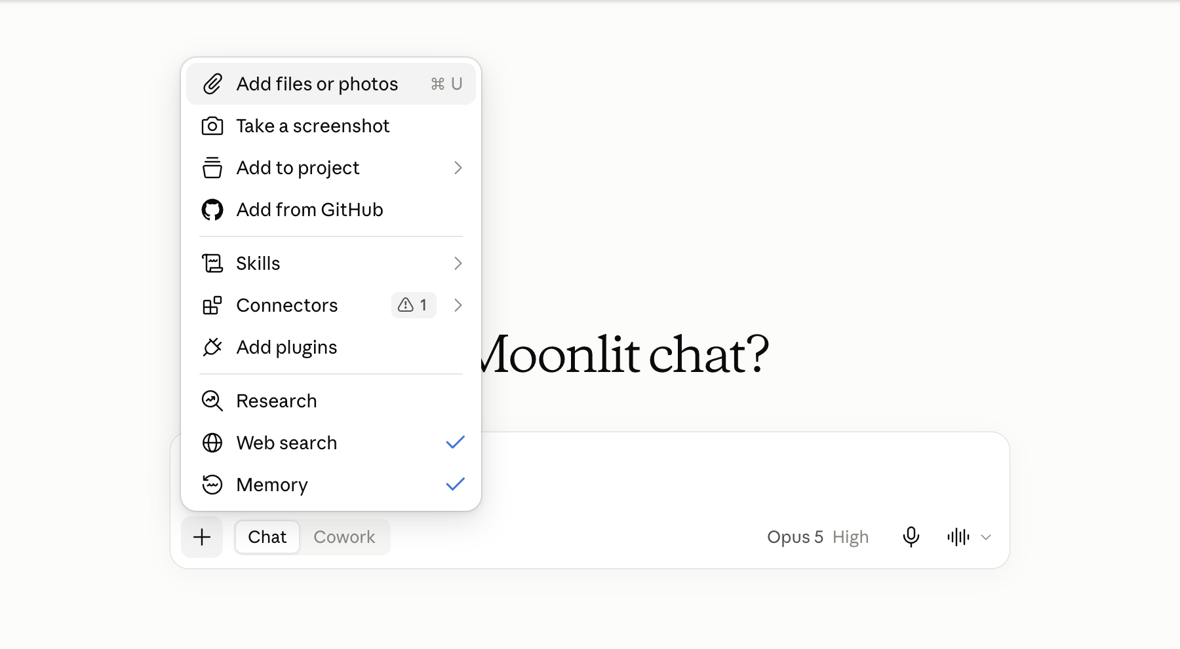Start dictation with the microphone icon

point(911,537)
